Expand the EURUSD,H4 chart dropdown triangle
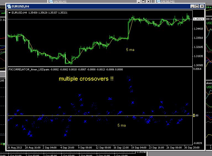The height and width of the screenshot is (156, 212). [x=10, y=13]
